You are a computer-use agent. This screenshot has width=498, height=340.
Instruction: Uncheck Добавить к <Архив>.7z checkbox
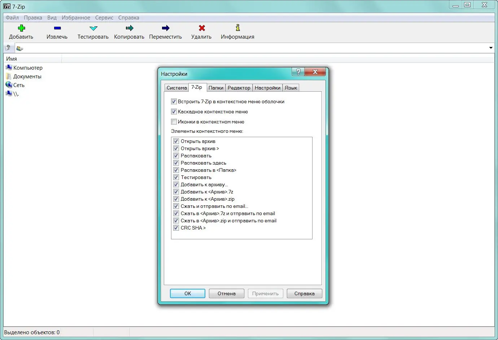176,192
